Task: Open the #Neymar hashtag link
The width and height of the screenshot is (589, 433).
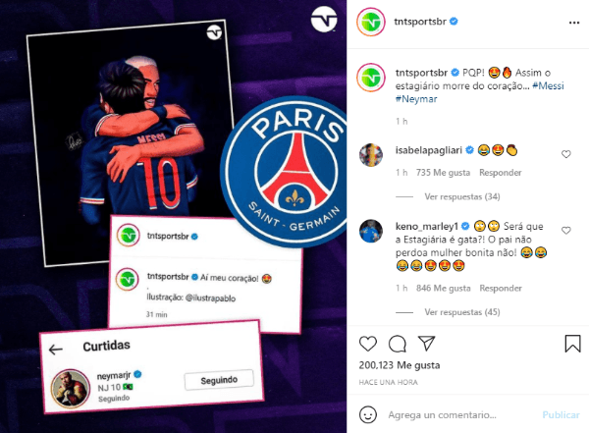Action: [416, 99]
